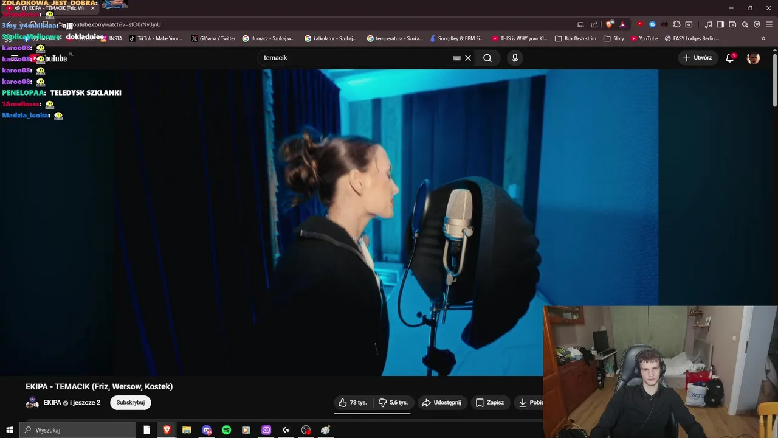Save the video with Zapisz
Image resolution: width=778 pixels, height=438 pixels.
pyautogui.click(x=490, y=402)
